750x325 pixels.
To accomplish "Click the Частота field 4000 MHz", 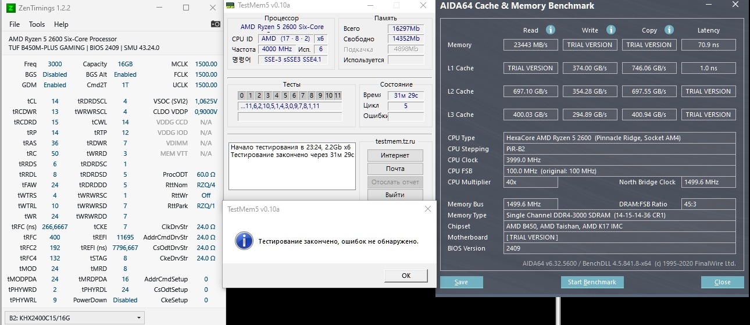I will 277,49.
